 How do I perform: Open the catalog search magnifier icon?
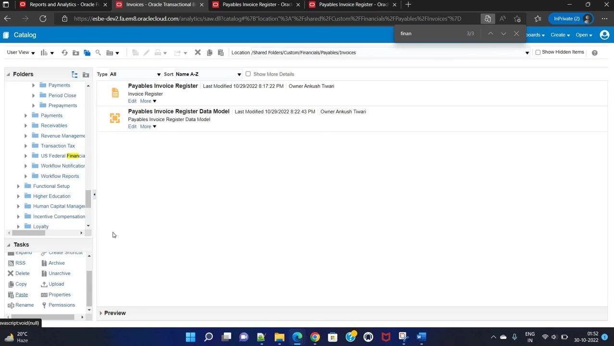98,52
